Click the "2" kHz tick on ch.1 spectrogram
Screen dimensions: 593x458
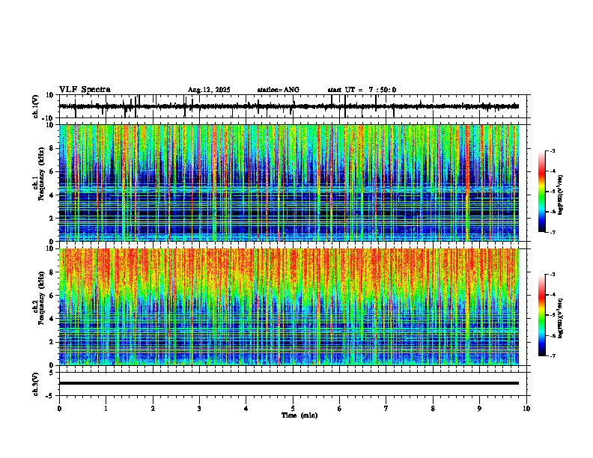(x=52, y=219)
